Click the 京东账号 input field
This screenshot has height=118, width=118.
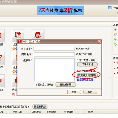pyautogui.click(x=54, y=49)
